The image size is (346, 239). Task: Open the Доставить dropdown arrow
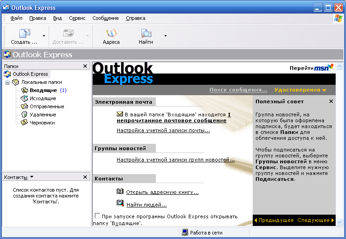pyautogui.click(x=87, y=36)
